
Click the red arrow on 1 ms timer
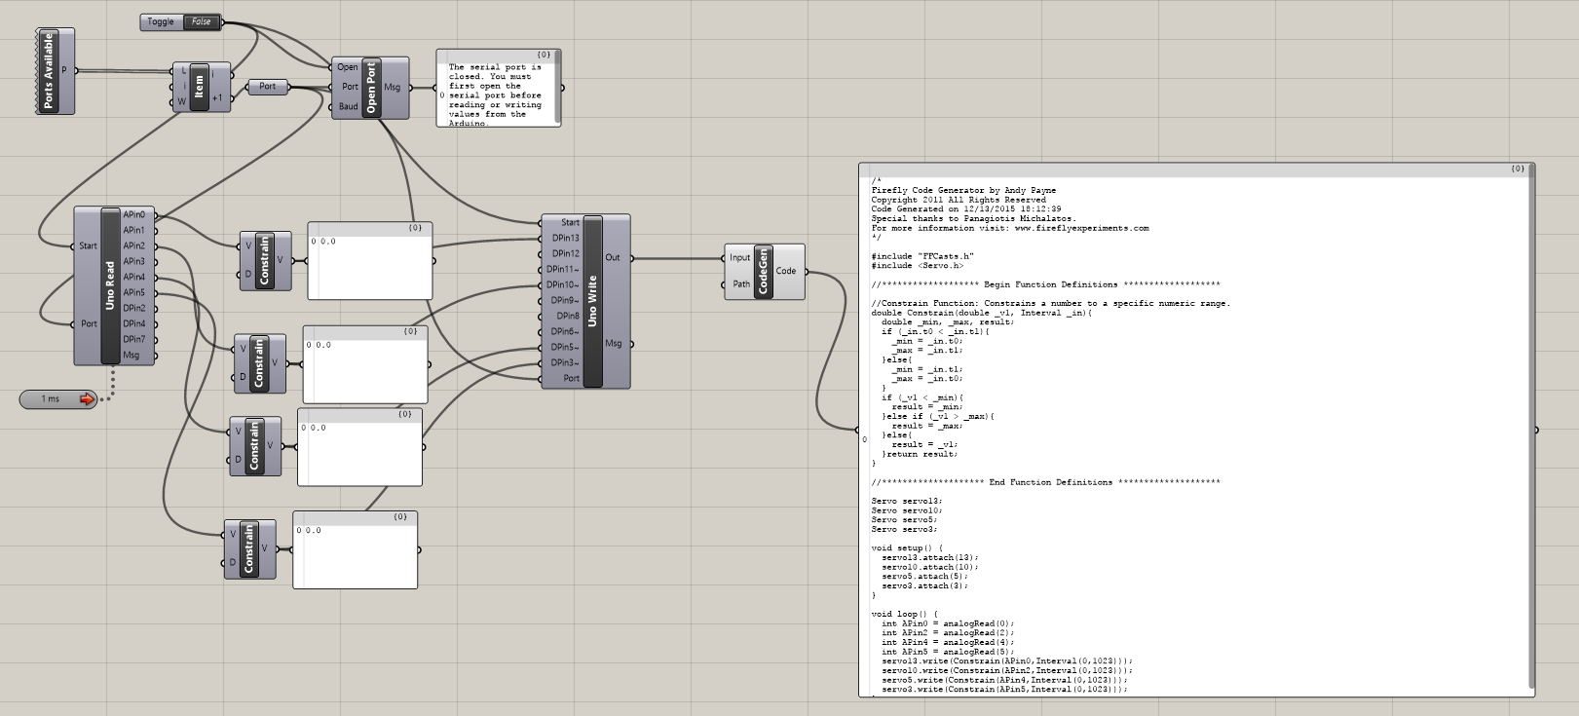pyautogui.click(x=87, y=399)
